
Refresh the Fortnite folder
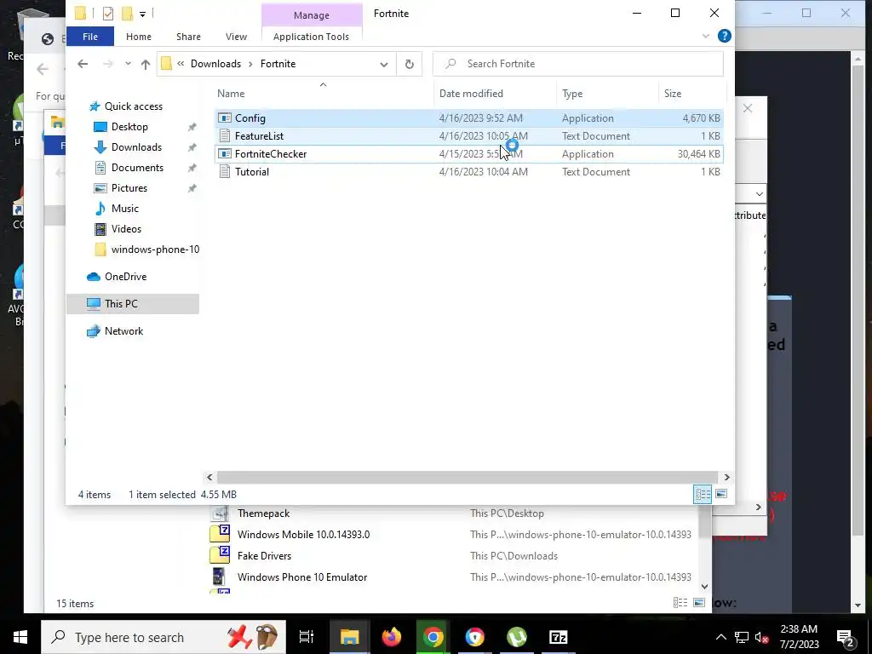pos(410,64)
